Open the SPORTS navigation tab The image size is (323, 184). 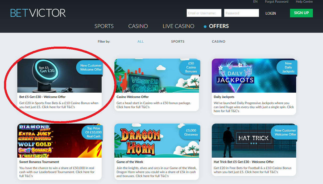[104, 26]
